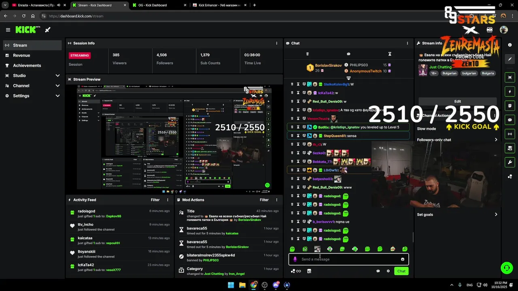Open the hamburger navigation menu
This screenshot has height=291, width=518.
[8, 30]
